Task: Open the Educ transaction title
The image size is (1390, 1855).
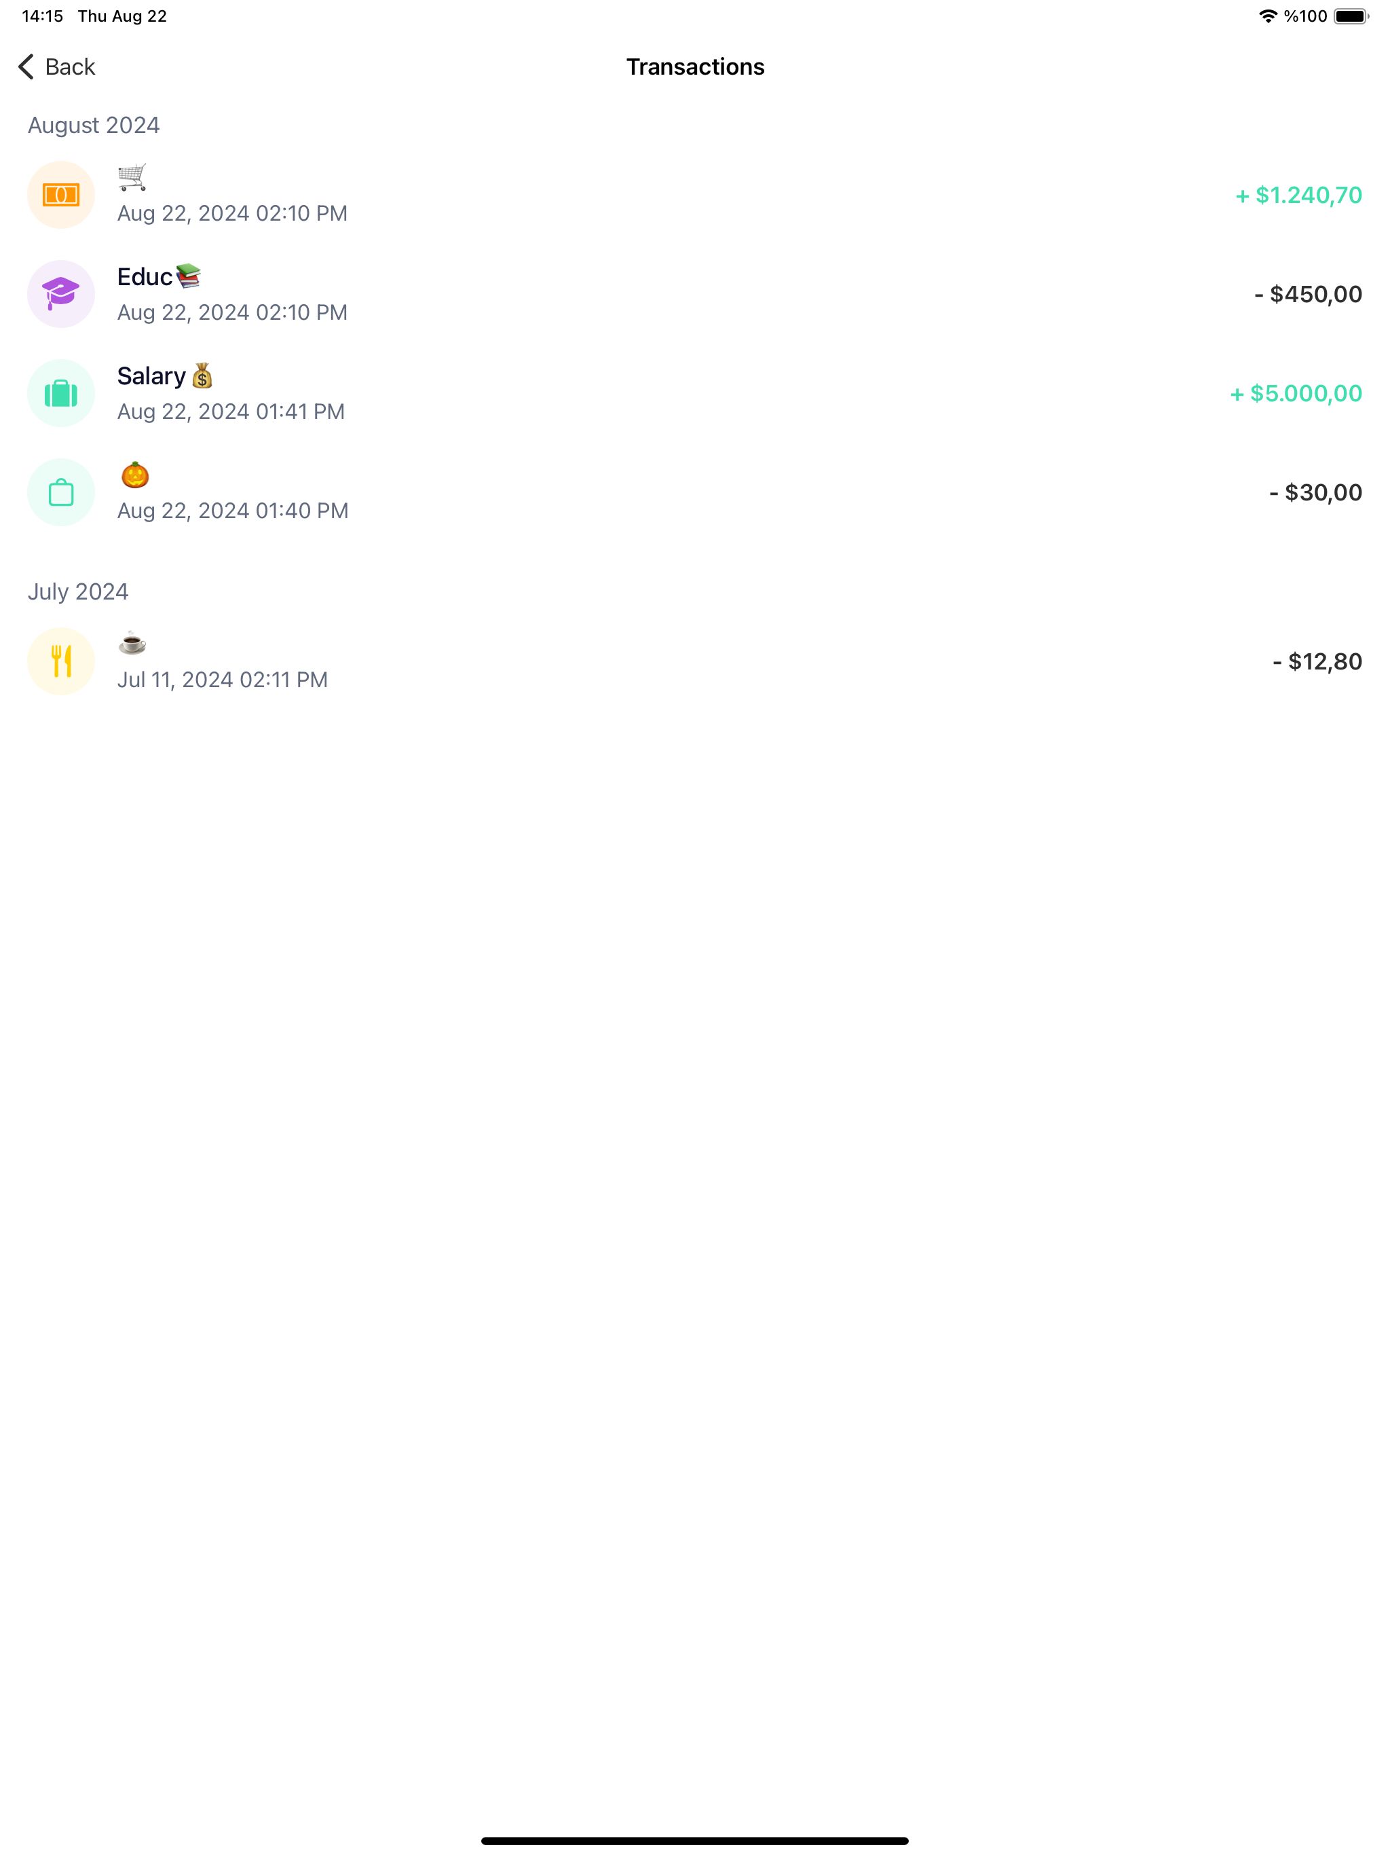Action: (x=145, y=277)
